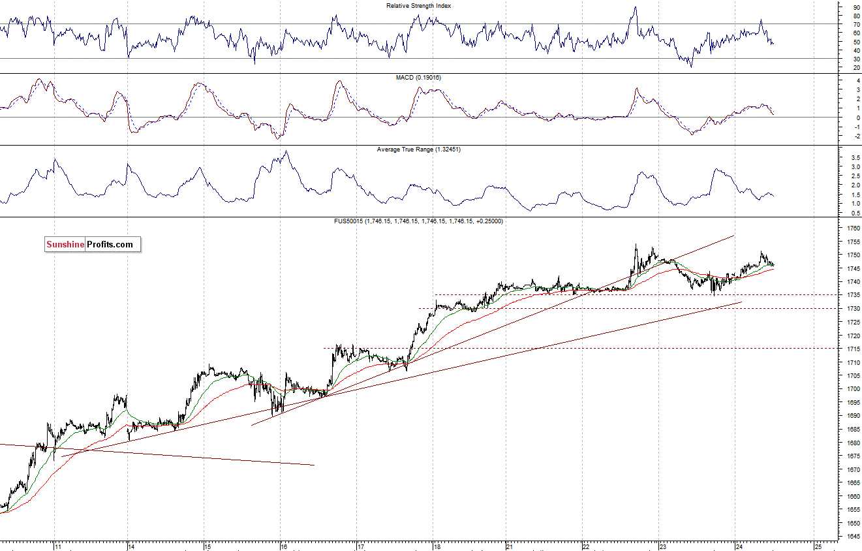Click the 1755 price axis label

click(x=853, y=242)
